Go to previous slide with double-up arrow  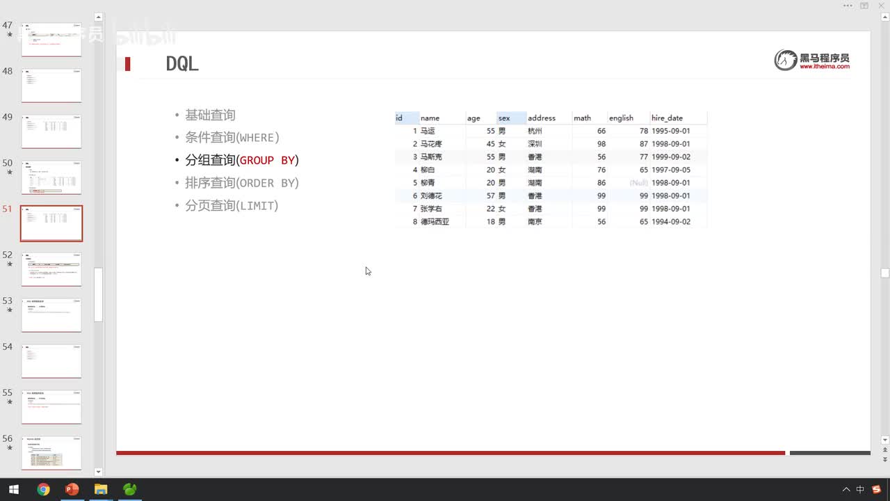click(884, 450)
